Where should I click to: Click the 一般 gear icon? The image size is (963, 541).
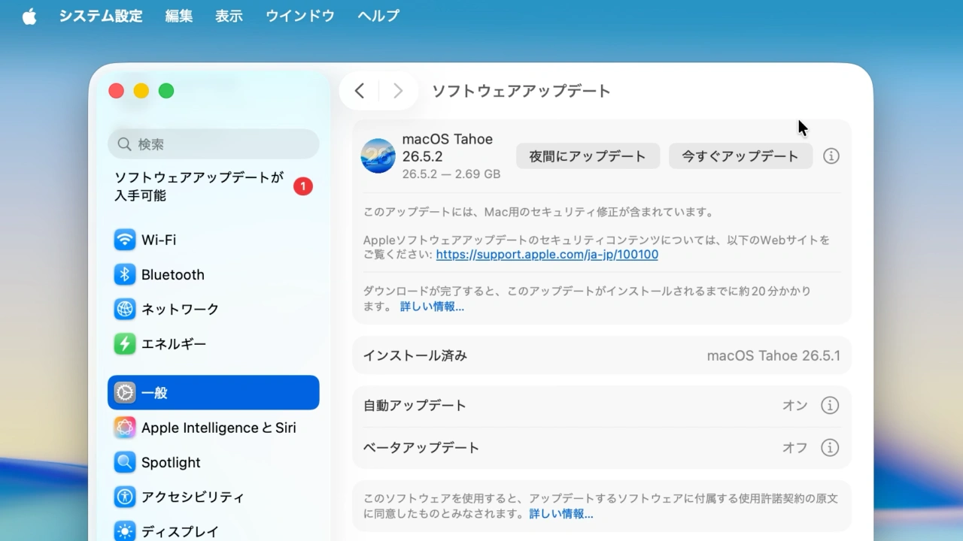(125, 392)
